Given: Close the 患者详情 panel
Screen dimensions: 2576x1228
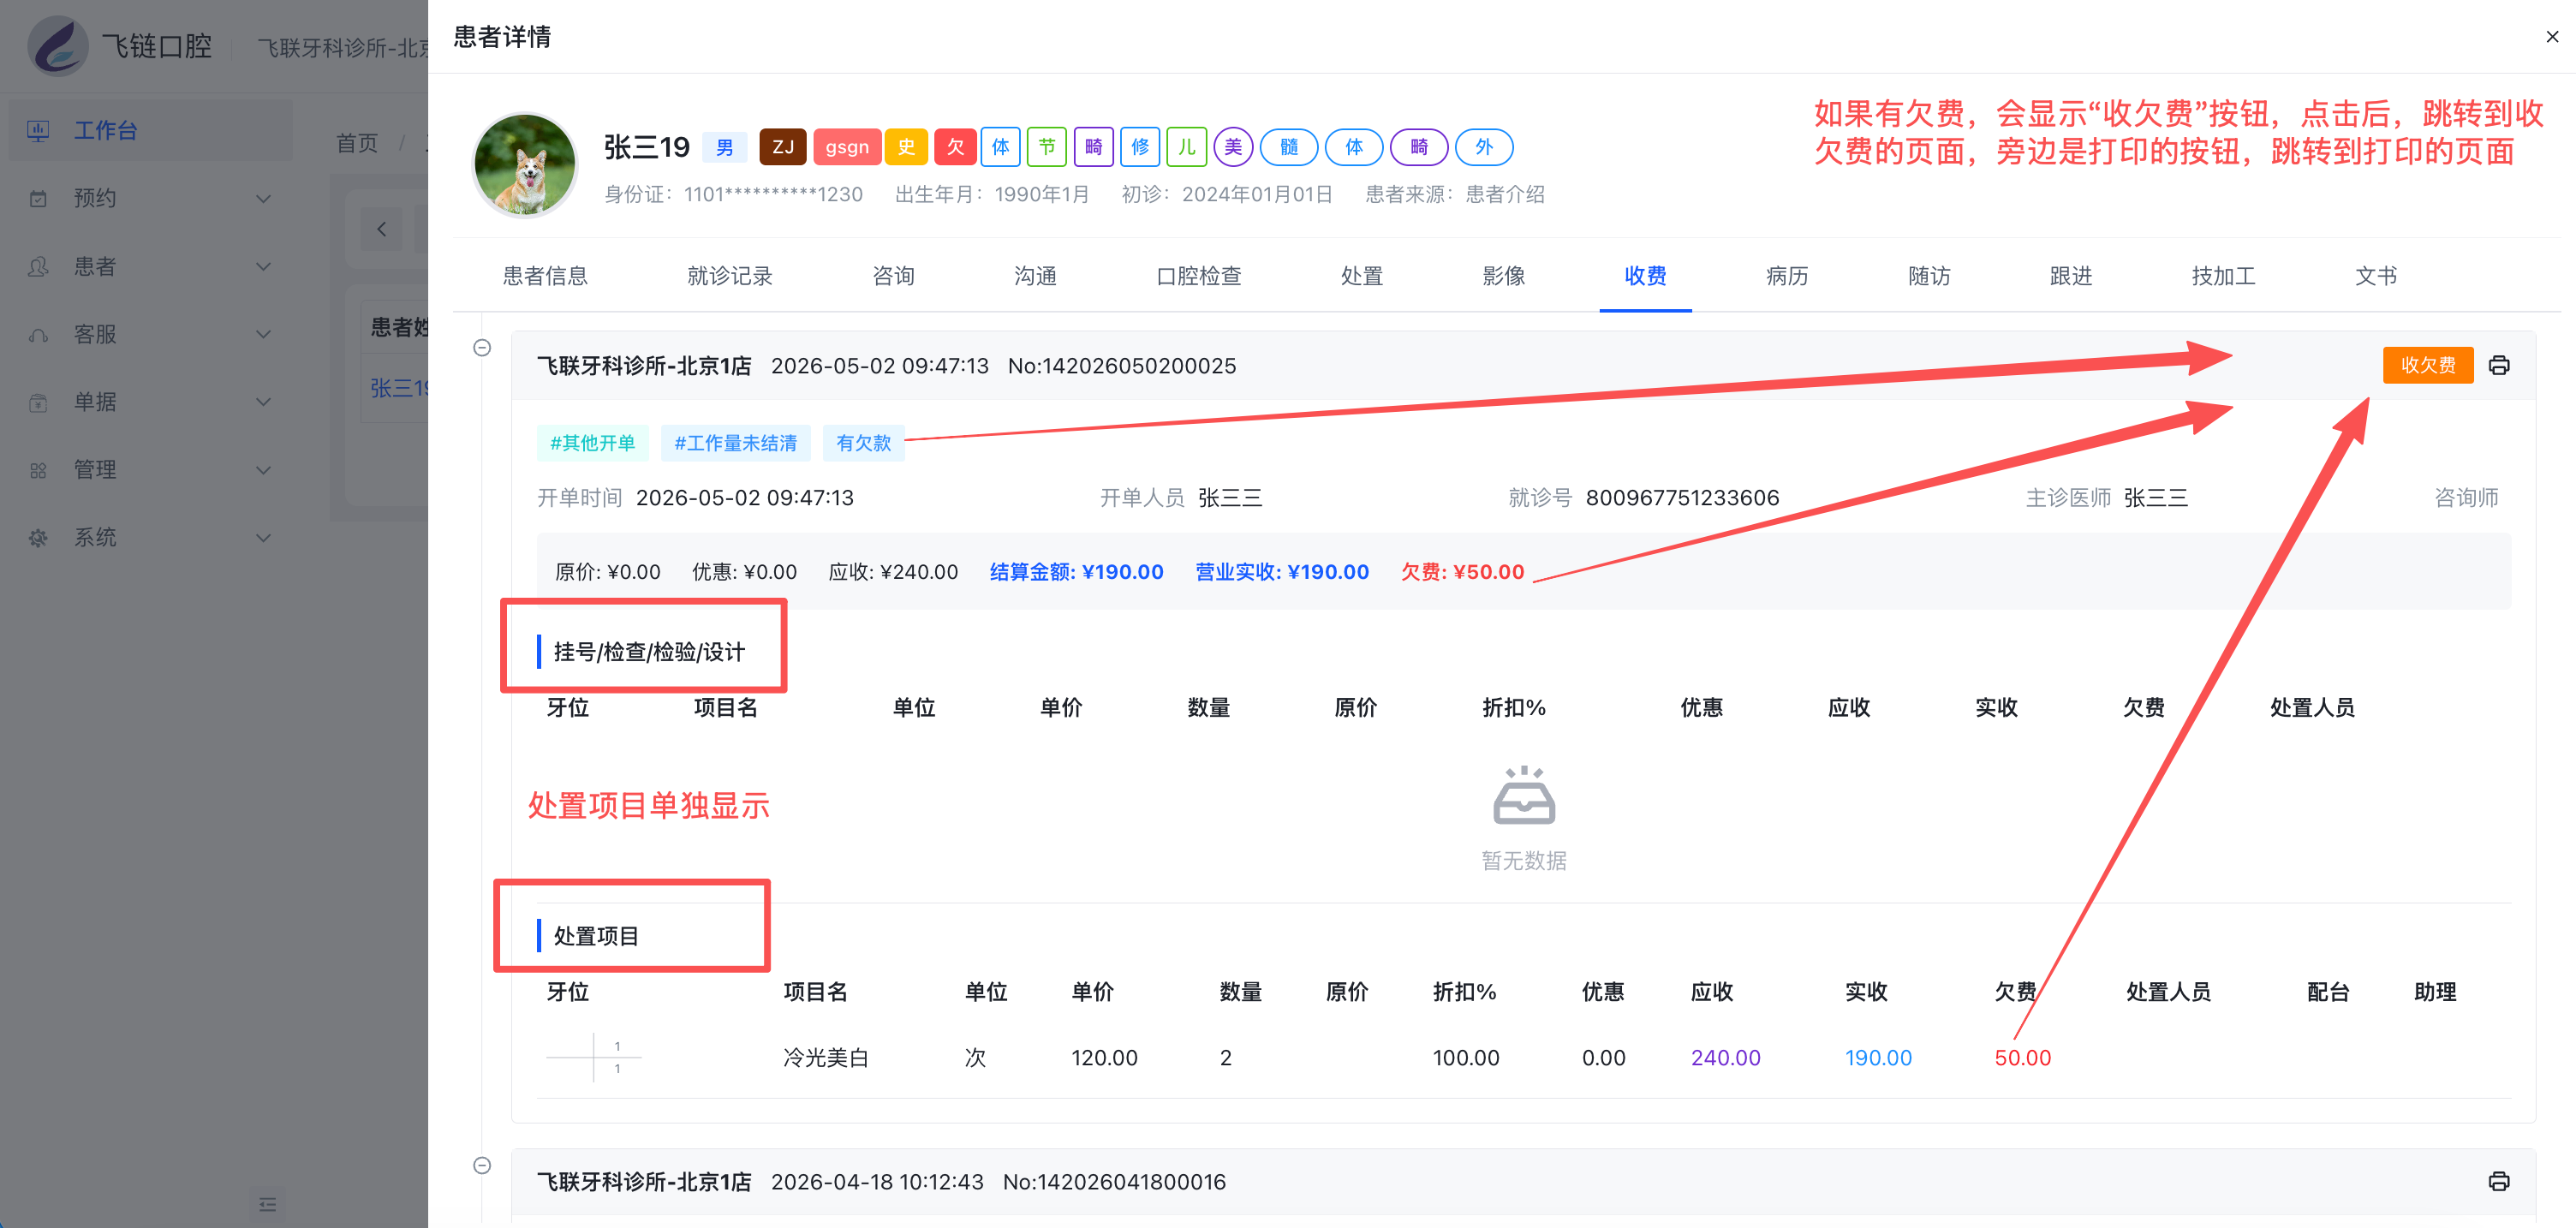Looking at the screenshot, I should (x=2551, y=37).
